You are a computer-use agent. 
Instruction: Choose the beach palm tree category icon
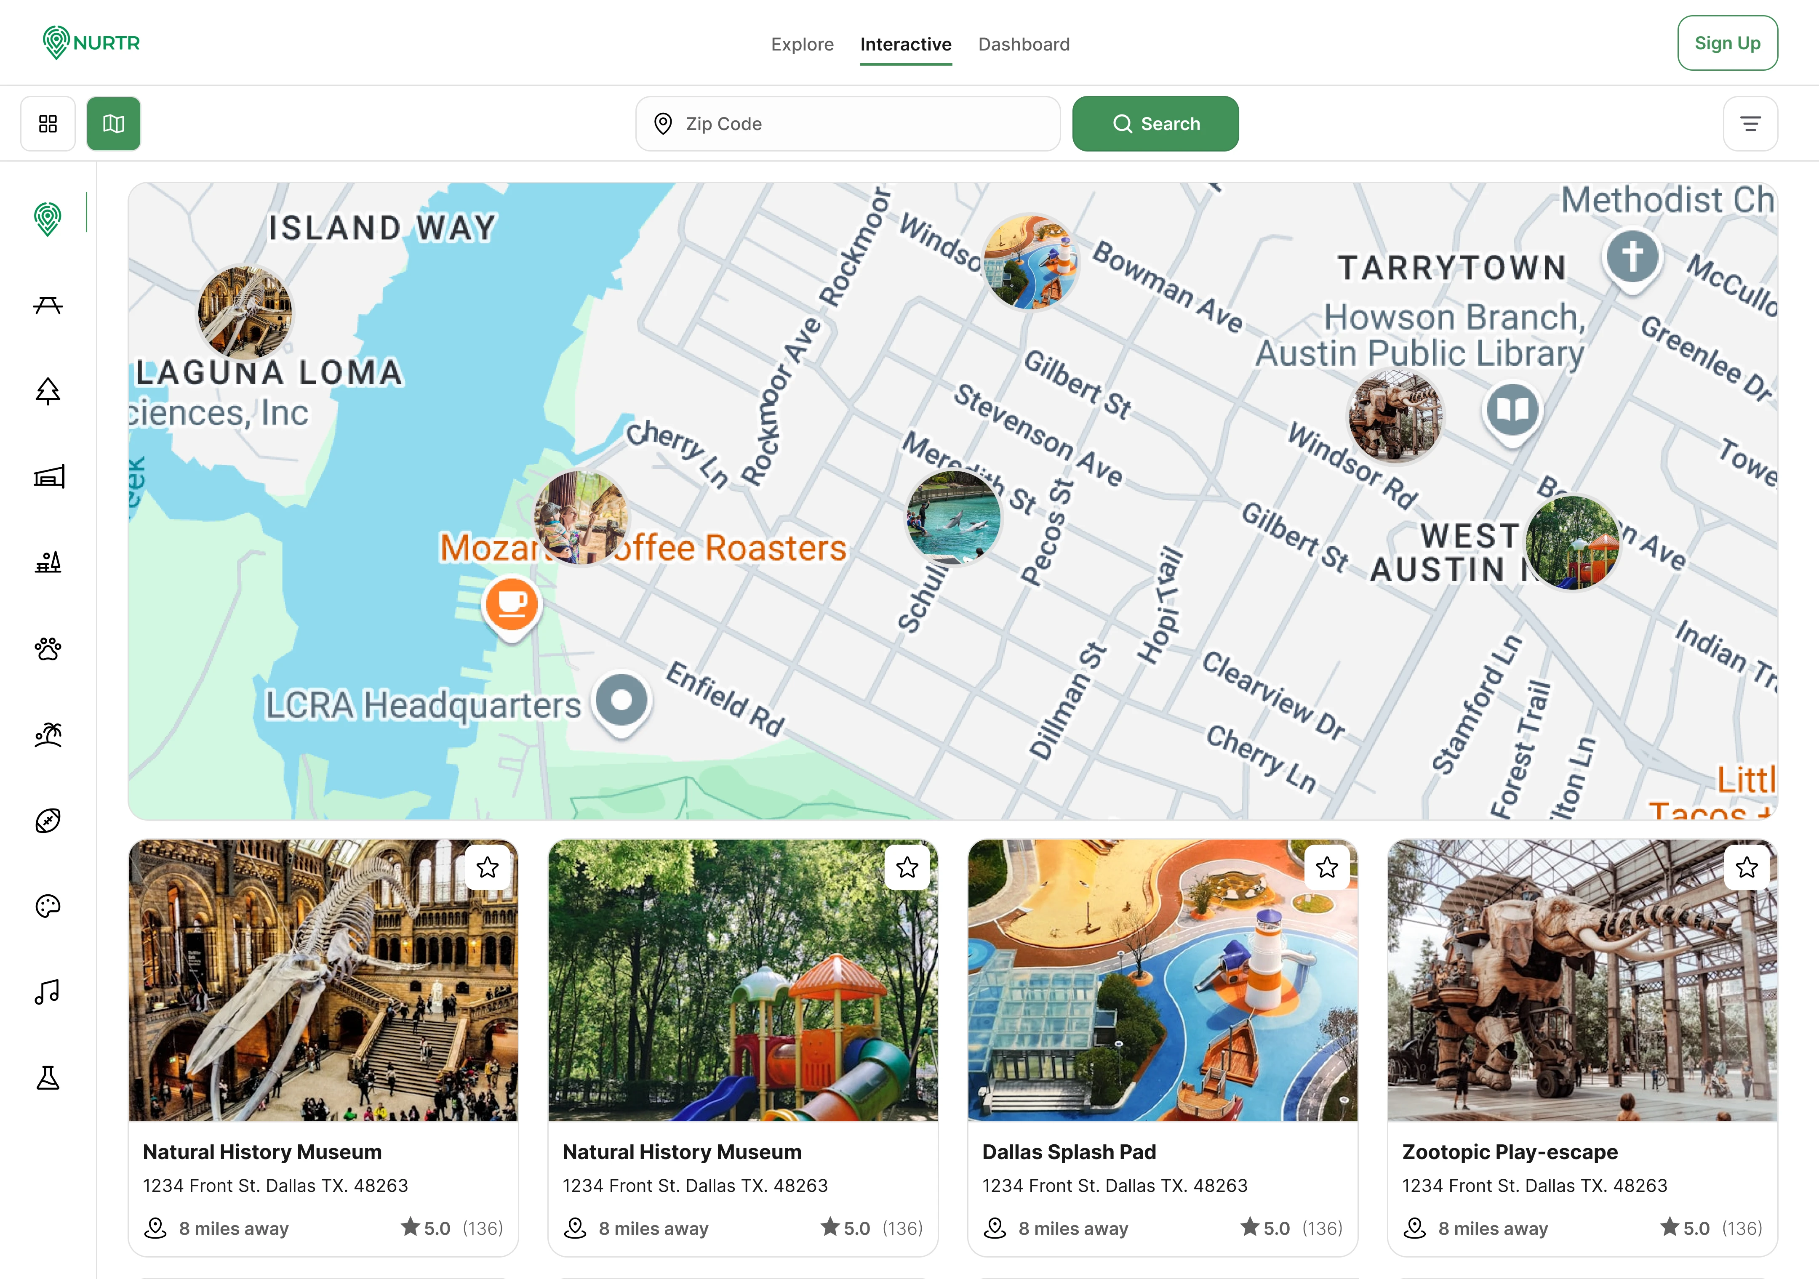(x=48, y=737)
